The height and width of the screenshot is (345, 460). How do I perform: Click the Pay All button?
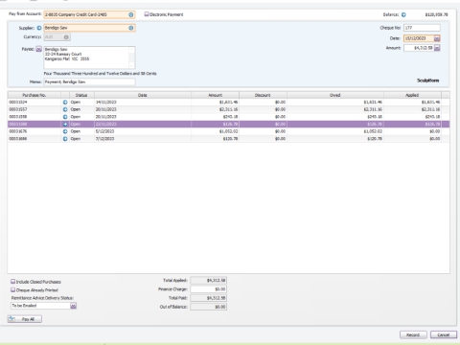point(25,319)
